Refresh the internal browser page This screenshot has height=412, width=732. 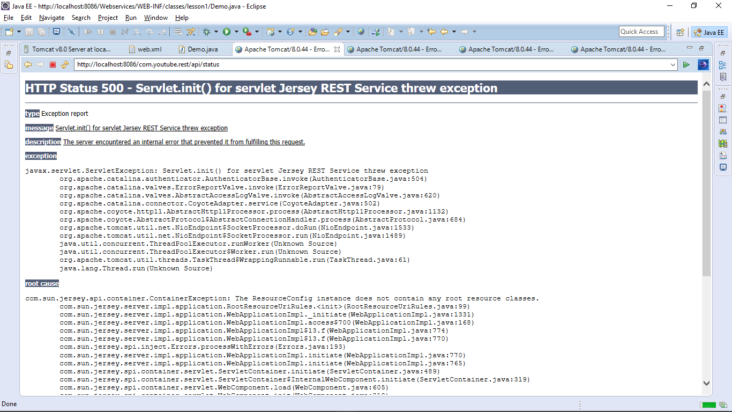pos(65,65)
